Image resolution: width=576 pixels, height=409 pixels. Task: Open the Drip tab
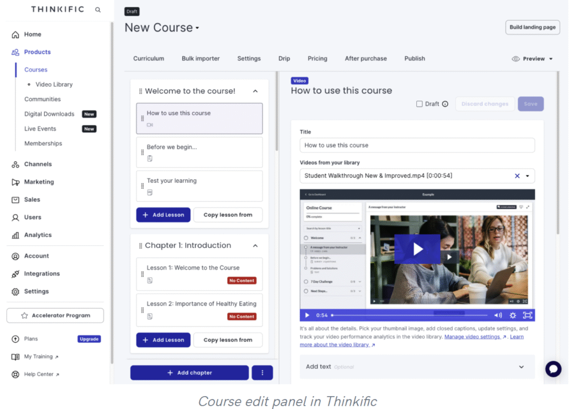pyautogui.click(x=284, y=59)
